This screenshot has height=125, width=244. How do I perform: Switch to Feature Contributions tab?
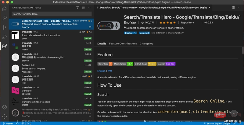pyautogui.click(x=123, y=43)
